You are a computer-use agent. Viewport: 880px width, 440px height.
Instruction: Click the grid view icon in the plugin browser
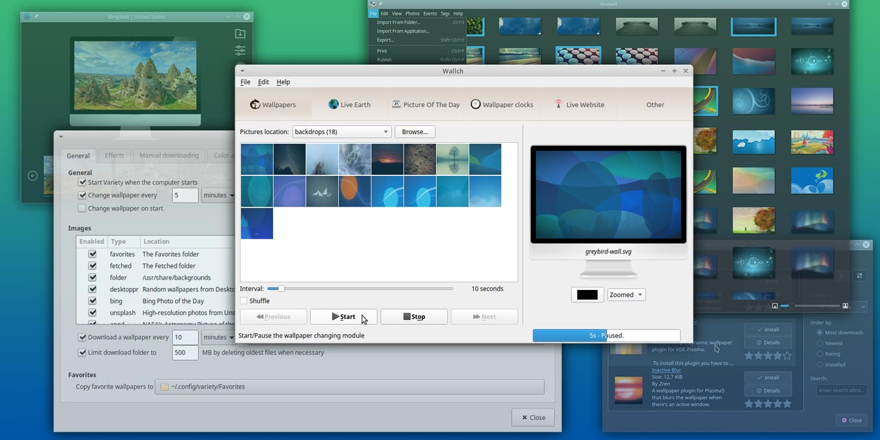pyautogui.click(x=860, y=275)
